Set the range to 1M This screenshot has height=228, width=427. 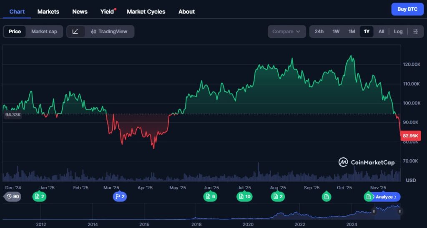click(x=352, y=32)
